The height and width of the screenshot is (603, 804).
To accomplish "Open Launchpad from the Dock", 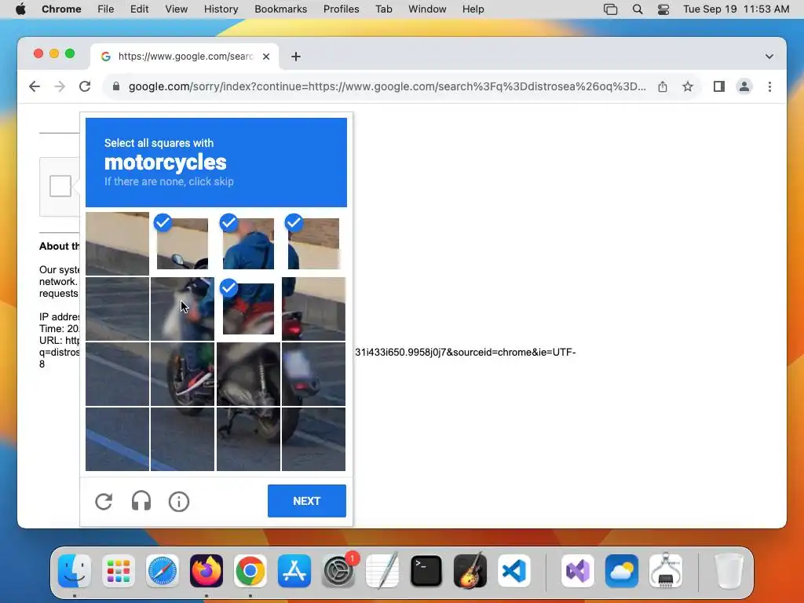I will click(119, 571).
